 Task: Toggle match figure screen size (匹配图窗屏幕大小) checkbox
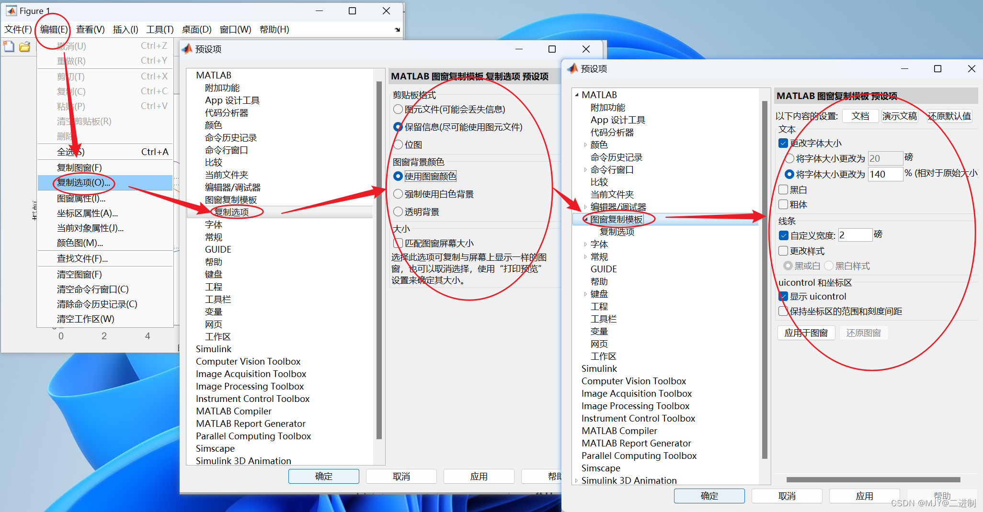tap(398, 243)
